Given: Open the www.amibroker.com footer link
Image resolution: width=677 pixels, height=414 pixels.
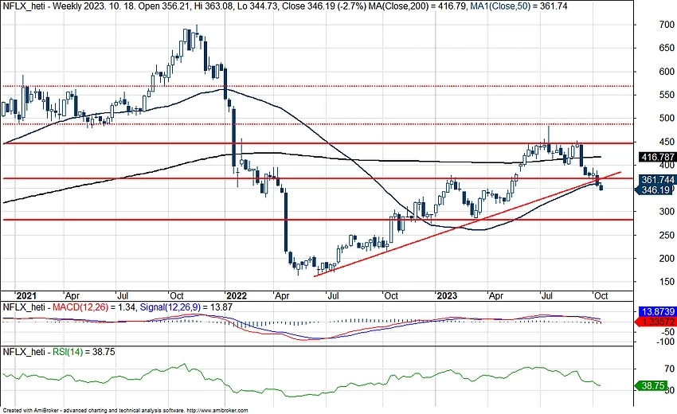Looking at the screenshot, I should click(x=218, y=411).
